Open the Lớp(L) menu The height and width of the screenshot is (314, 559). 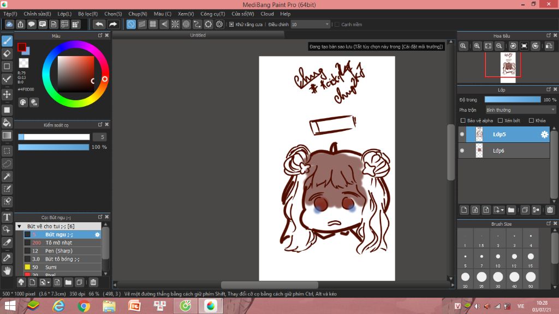(x=64, y=14)
